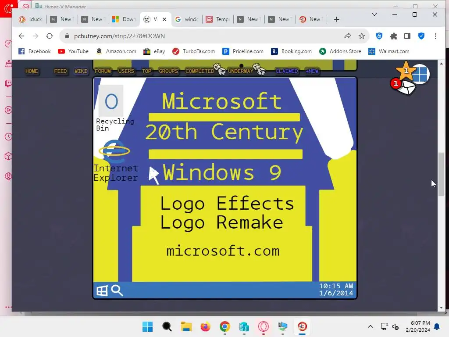Image resolution: width=449 pixels, height=337 pixels.
Task: Open Opera GX sidebar Twitch icon
Action: pos(8,83)
